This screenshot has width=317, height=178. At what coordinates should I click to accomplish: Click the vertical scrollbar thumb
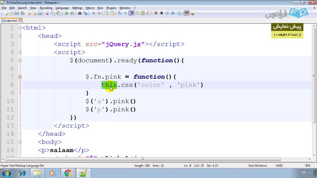point(314,76)
